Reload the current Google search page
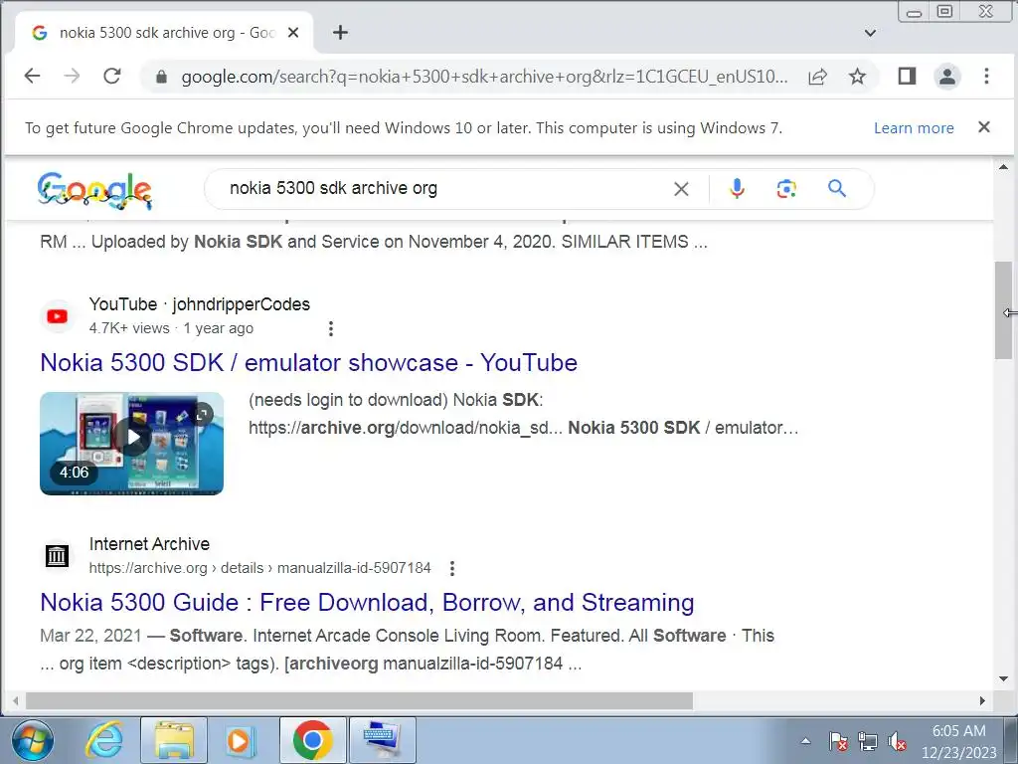This screenshot has height=764, width=1018. click(112, 76)
